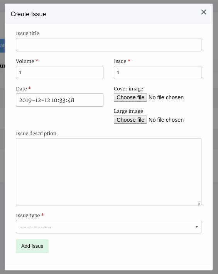Click the "Date" field label
Screen dimensions: 218x274
(21, 88)
